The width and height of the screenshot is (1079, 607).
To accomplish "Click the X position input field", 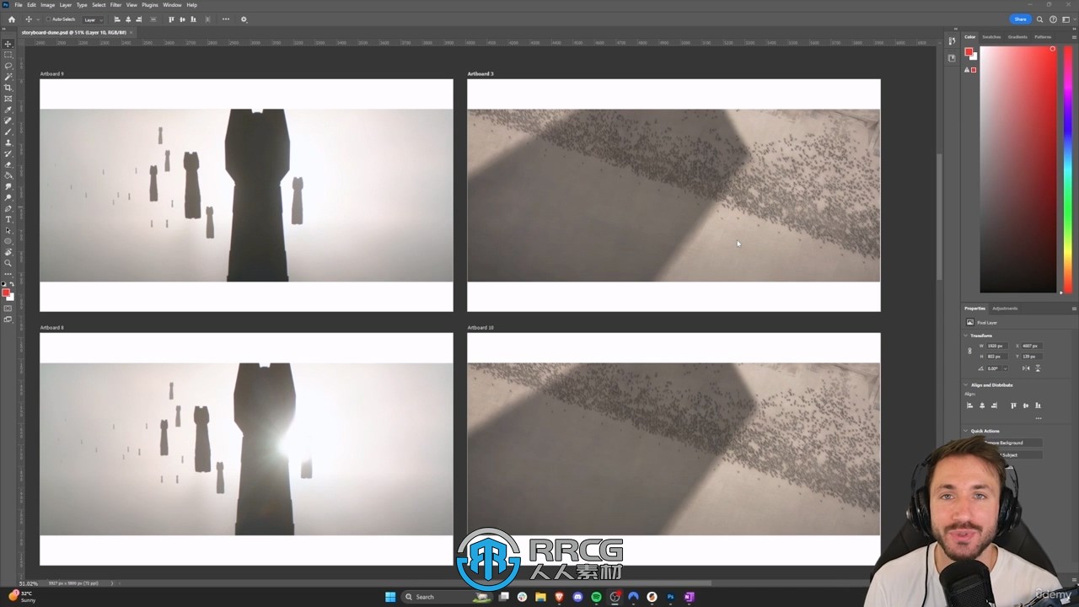I will pos(1032,346).
